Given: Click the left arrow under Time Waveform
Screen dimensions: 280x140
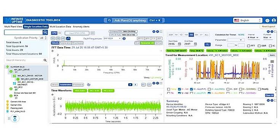Looking at the screenshot, I should 52,94.
